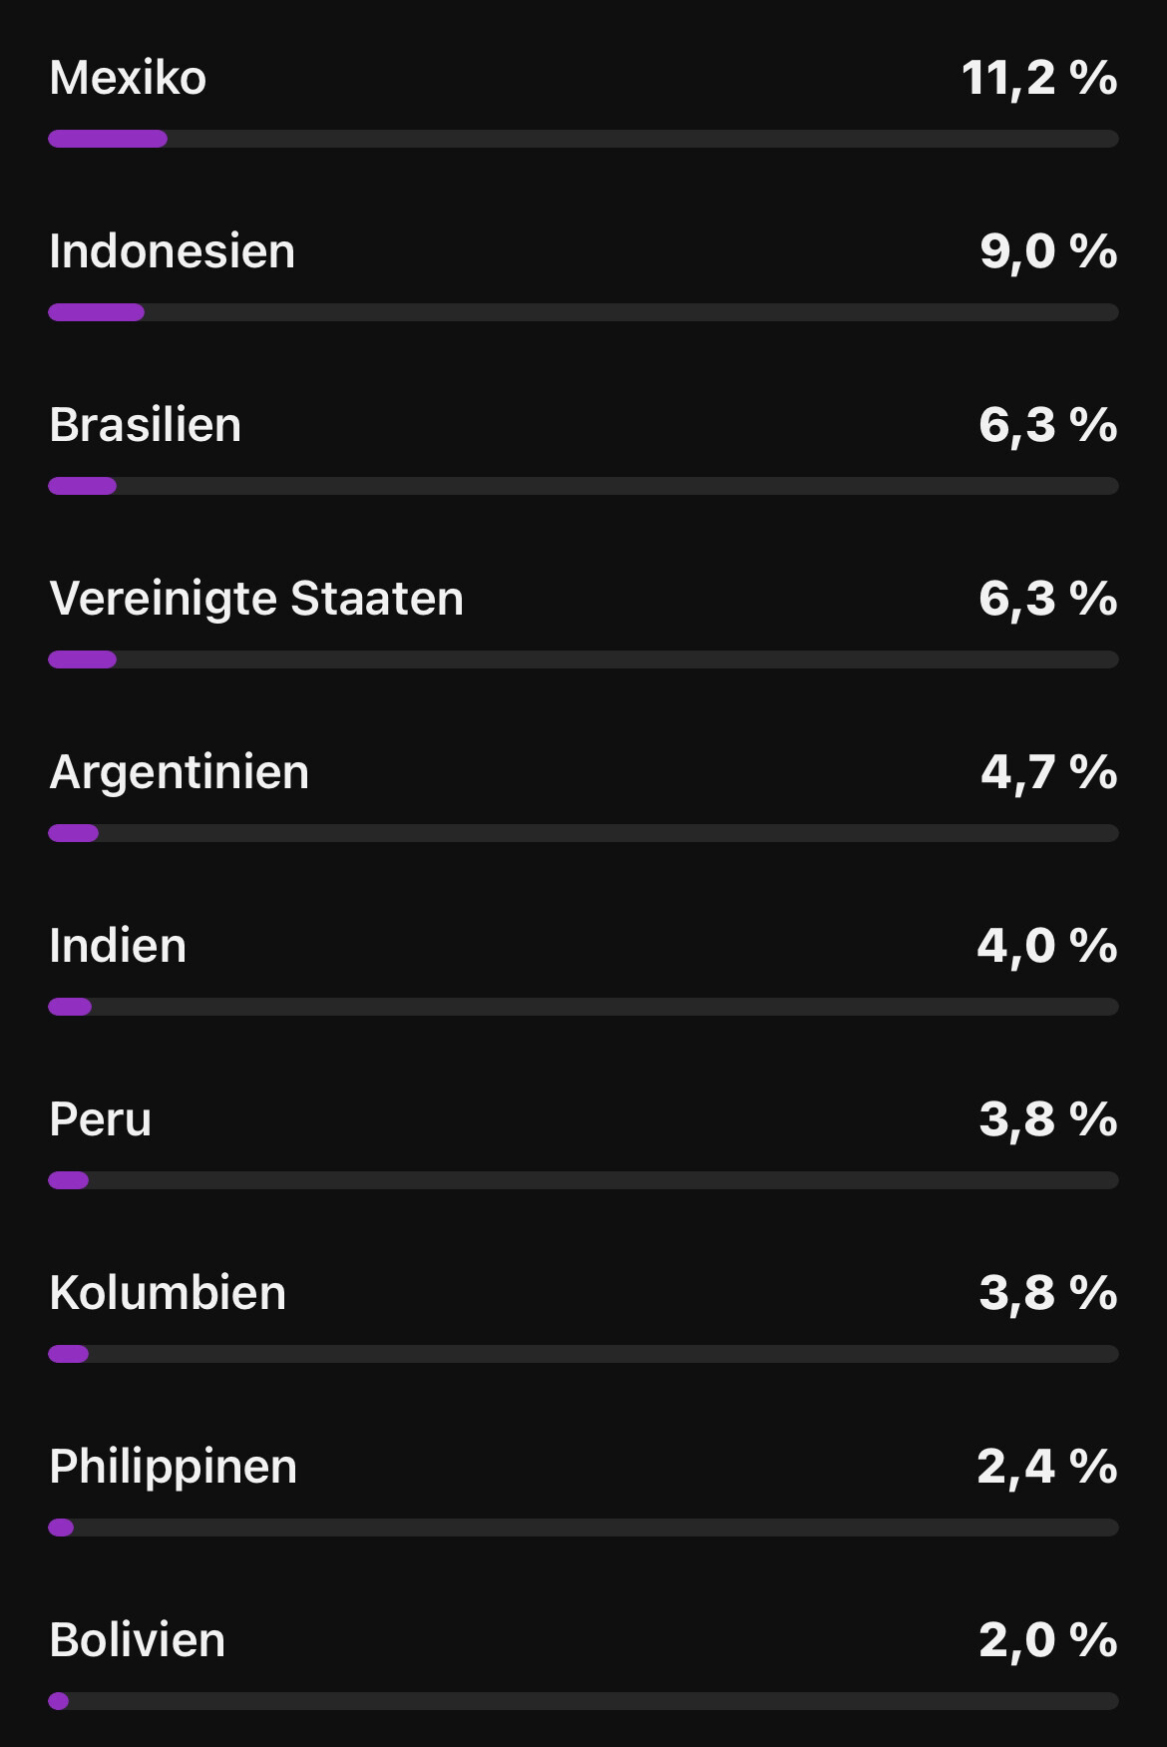This screenshot has height=1747, width=1167.
Task: Click the 2,4 % value for Philippinen
Action: coord(1047,1467)
